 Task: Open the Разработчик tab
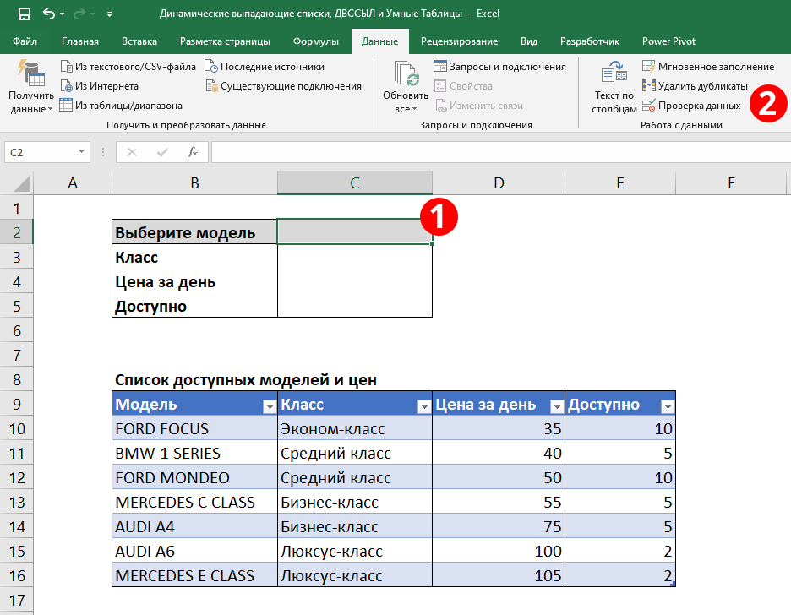coord(590,41)
